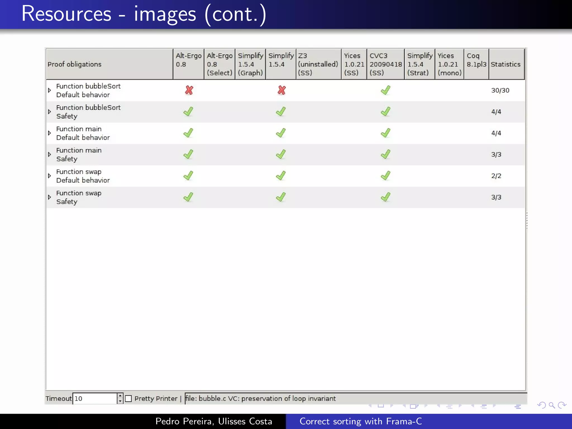This screenshot has height=429, width=572.
Task: Click the Coq 8.1pl3 column header
Action: click(x=476, y=64)
